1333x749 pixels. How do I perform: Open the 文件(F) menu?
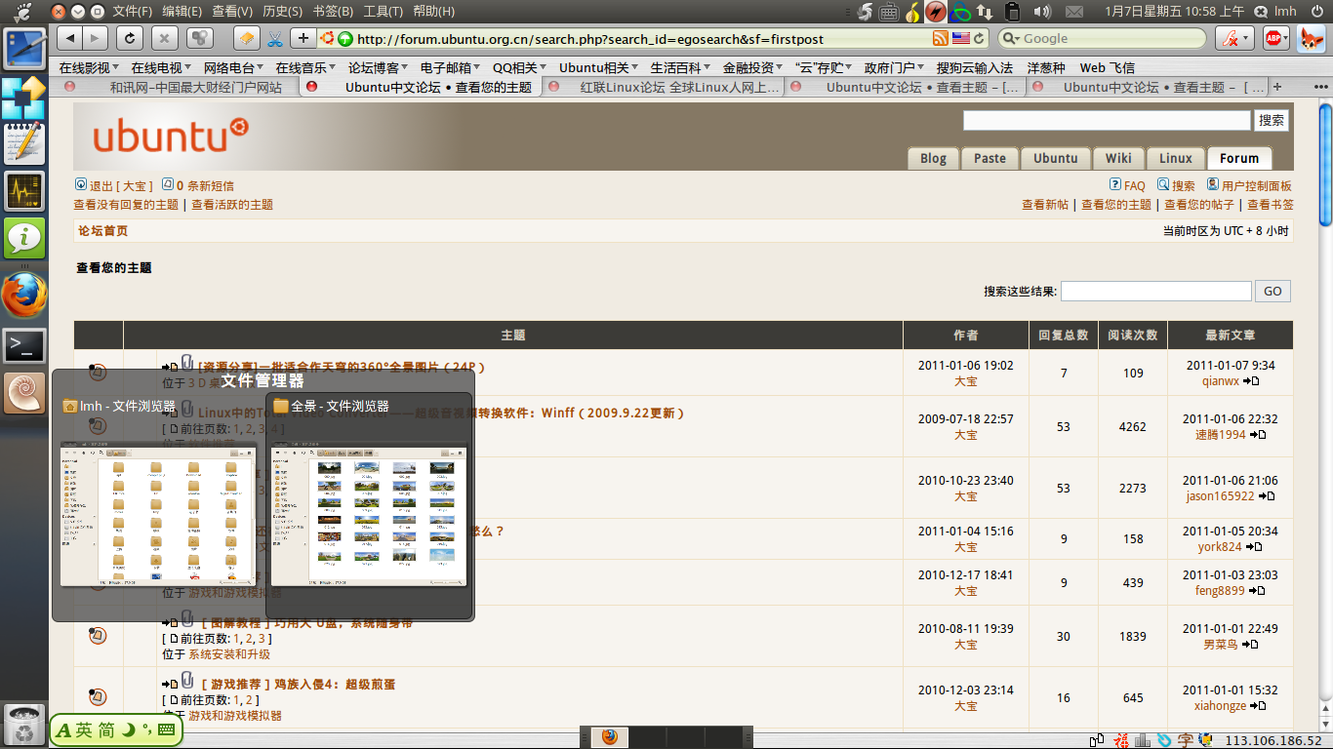click(133, 12)
